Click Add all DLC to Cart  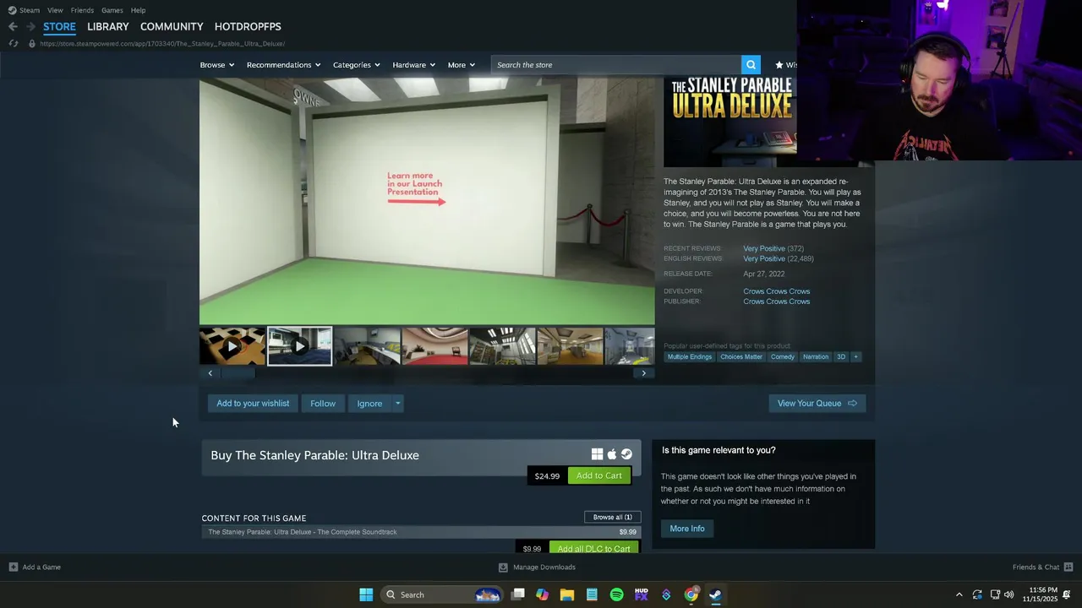tap(593, 548)
